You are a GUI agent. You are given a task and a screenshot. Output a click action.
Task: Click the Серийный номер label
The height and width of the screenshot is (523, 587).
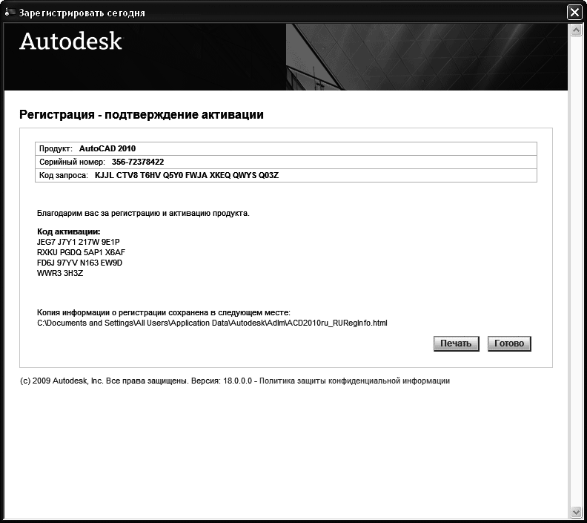pos(72,162)
